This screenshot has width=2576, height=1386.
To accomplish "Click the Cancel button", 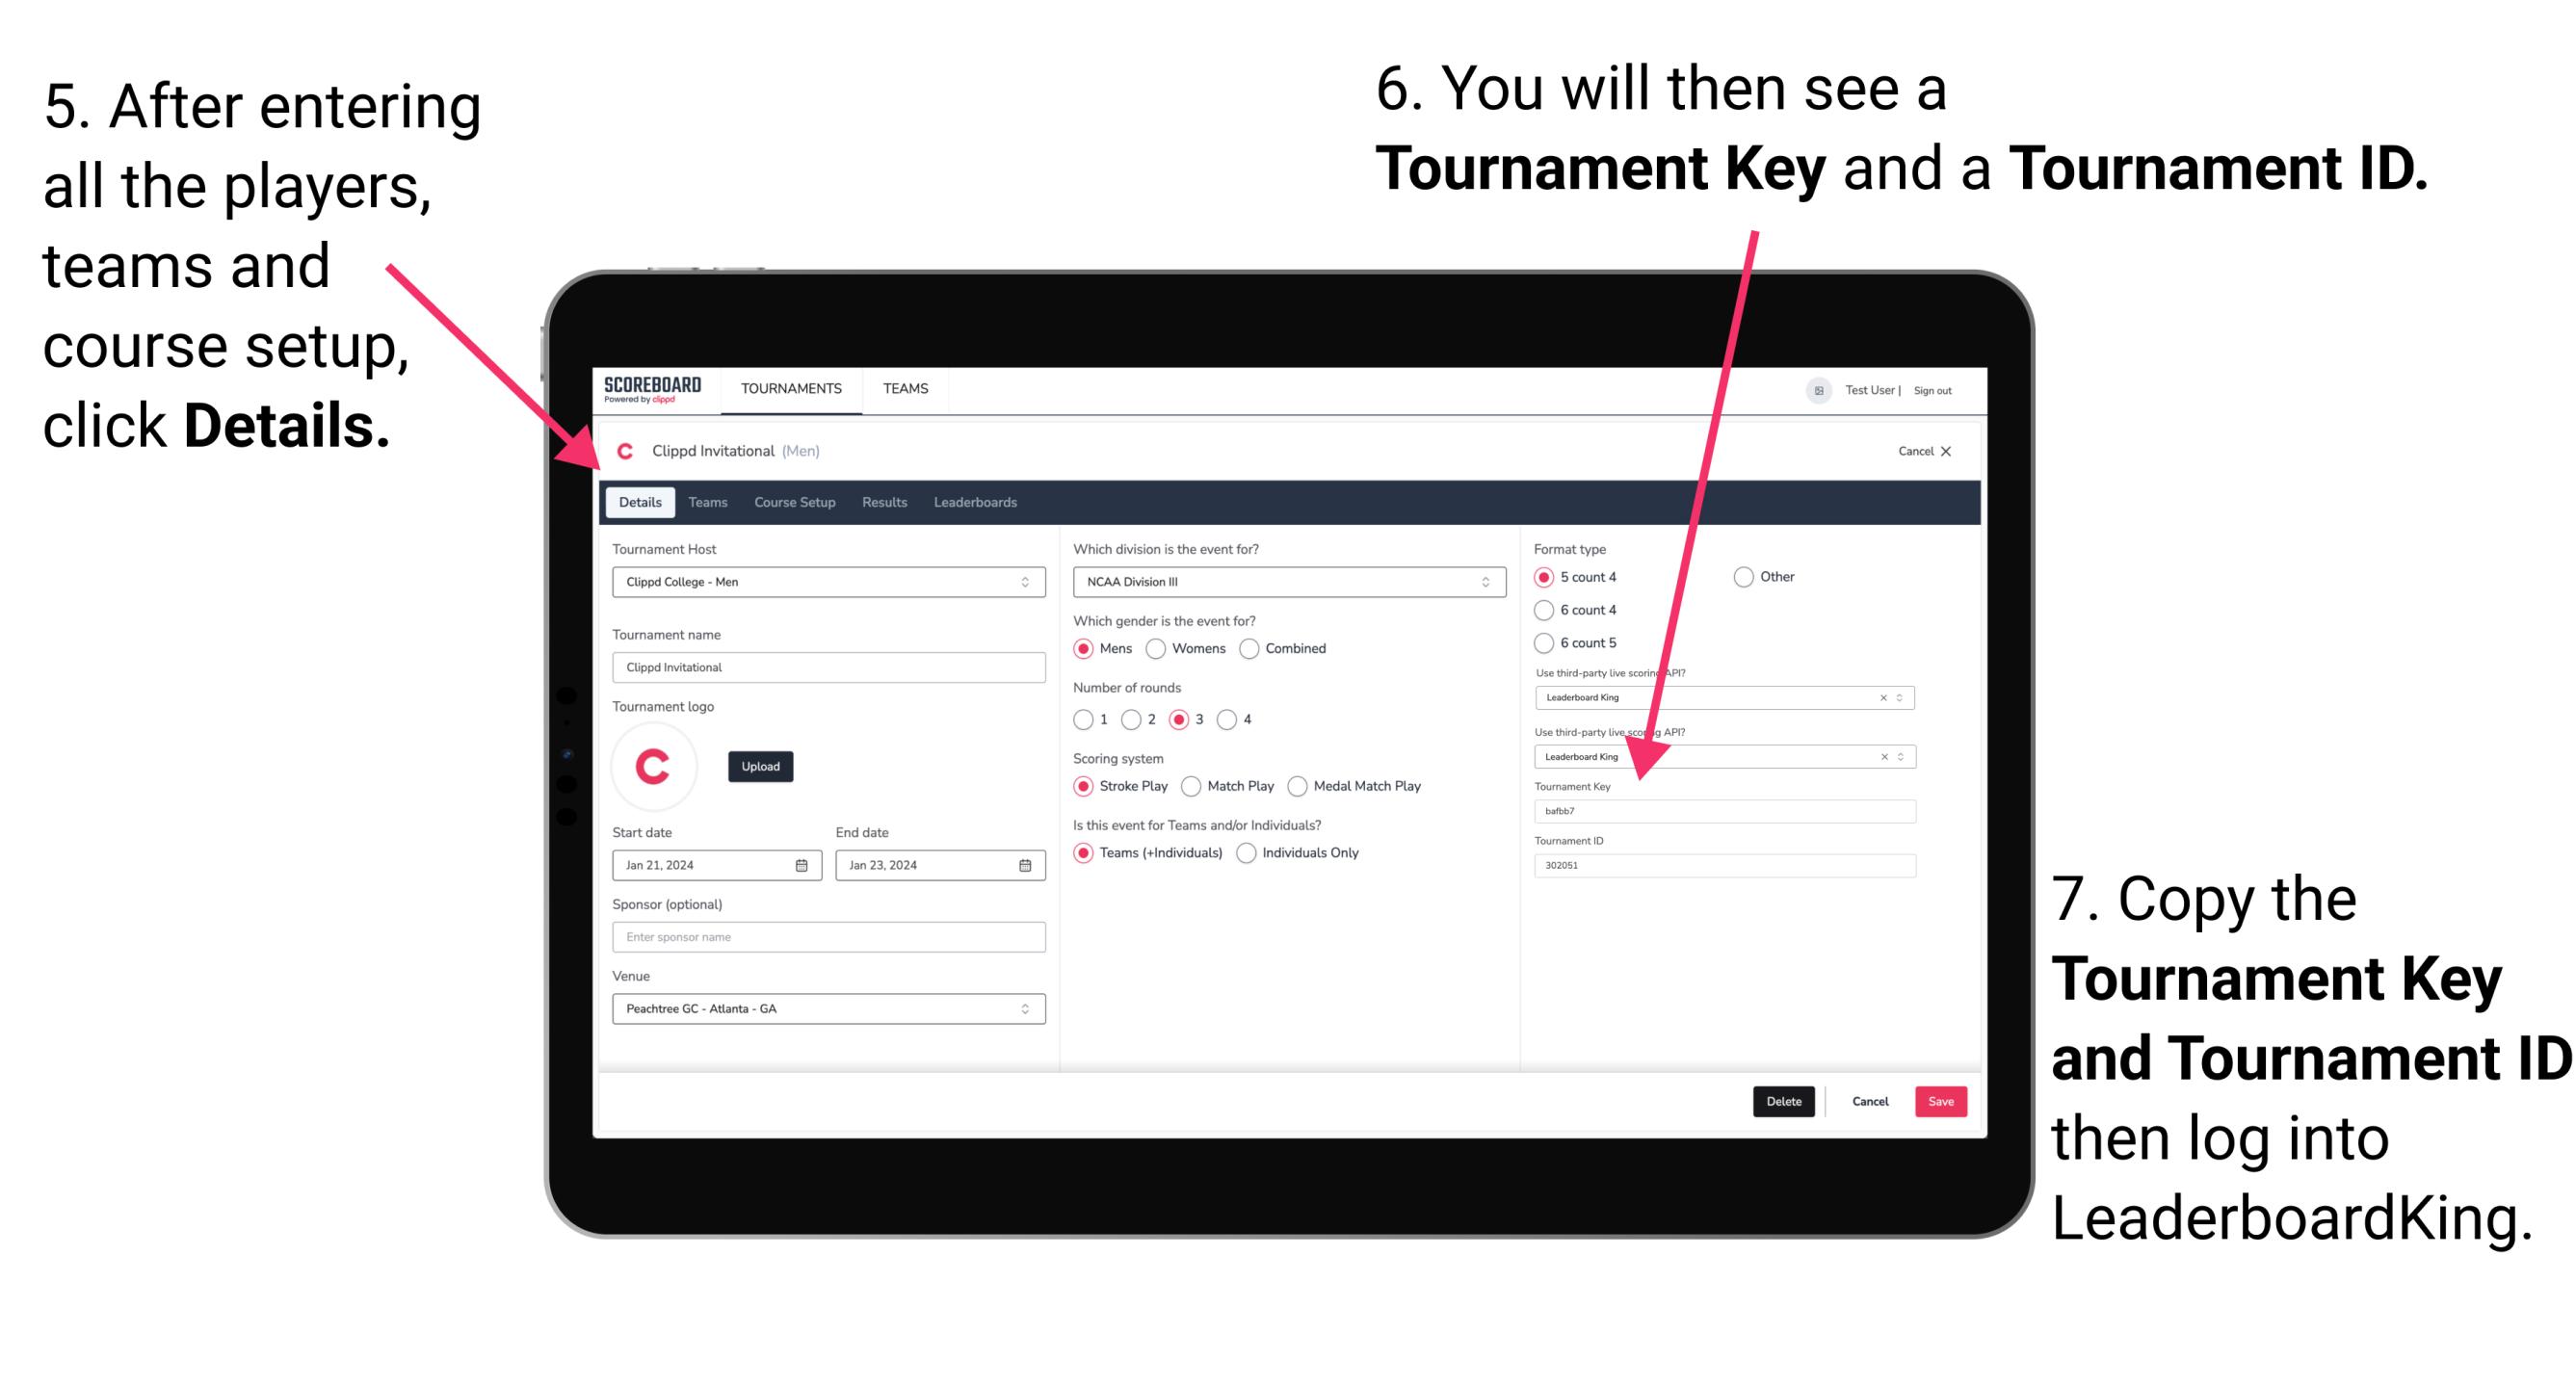I will pos(1869,1101).
